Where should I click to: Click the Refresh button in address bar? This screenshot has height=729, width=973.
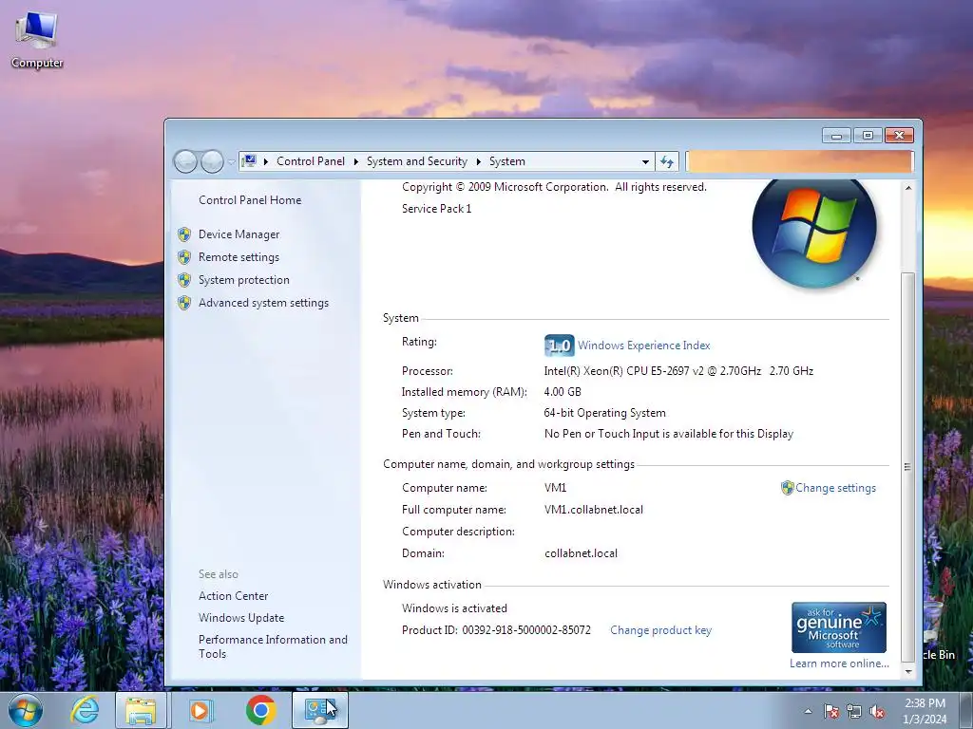point(667,161)
